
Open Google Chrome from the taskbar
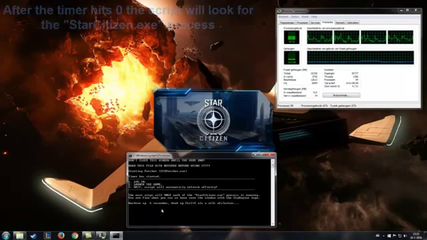tap(75, 236)
